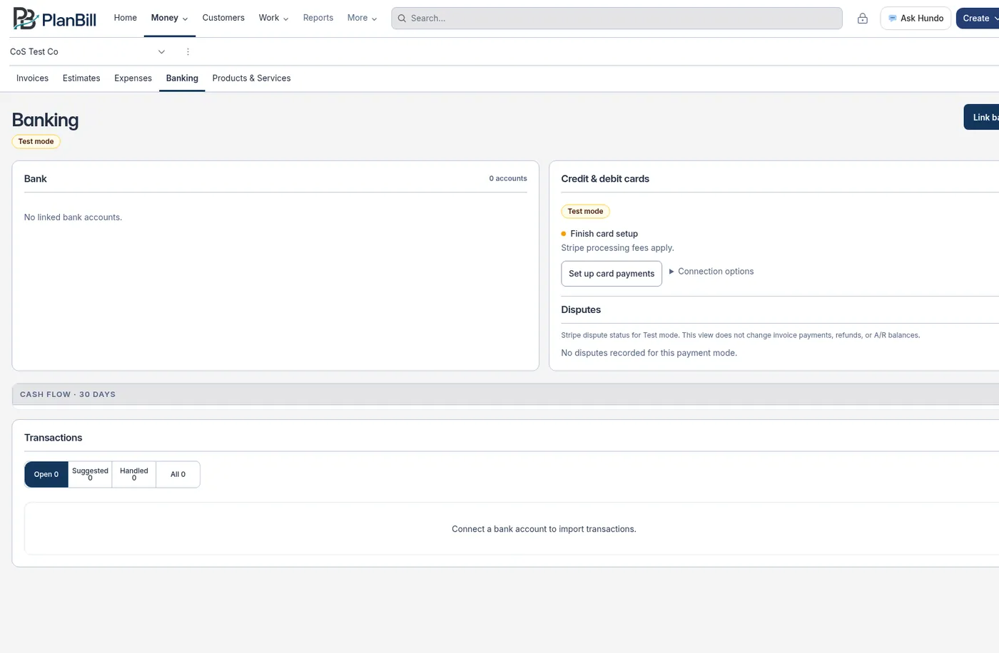
Task: Focus the Search input field
Action: tap(617, 19)
